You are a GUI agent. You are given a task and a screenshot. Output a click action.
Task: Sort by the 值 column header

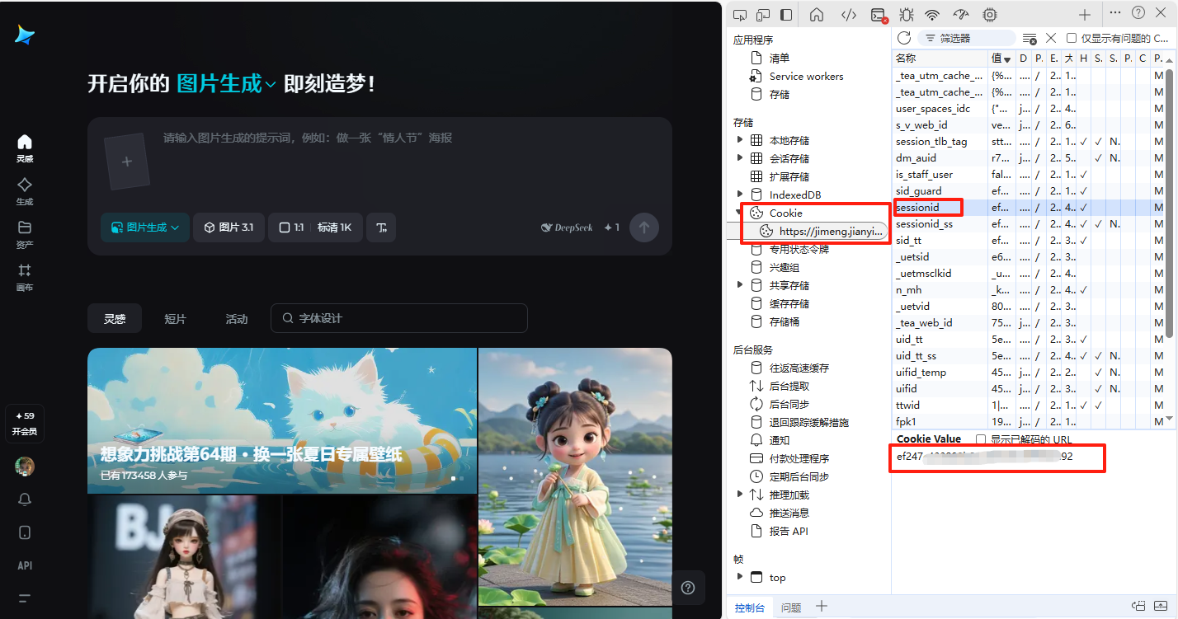(1001, 59)
